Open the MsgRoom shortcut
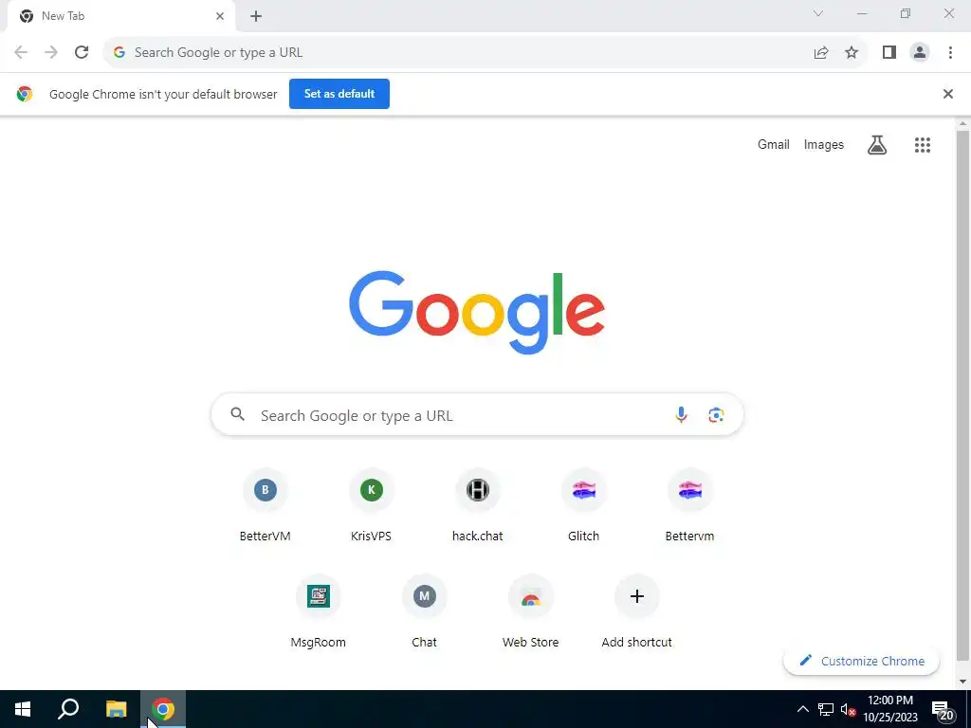This screenshot has height=728, width=971. (x=319, y=611)
